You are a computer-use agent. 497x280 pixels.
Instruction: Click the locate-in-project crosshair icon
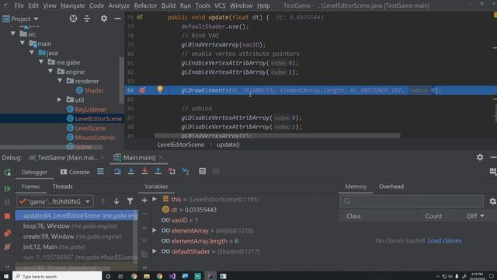point(73,19)
